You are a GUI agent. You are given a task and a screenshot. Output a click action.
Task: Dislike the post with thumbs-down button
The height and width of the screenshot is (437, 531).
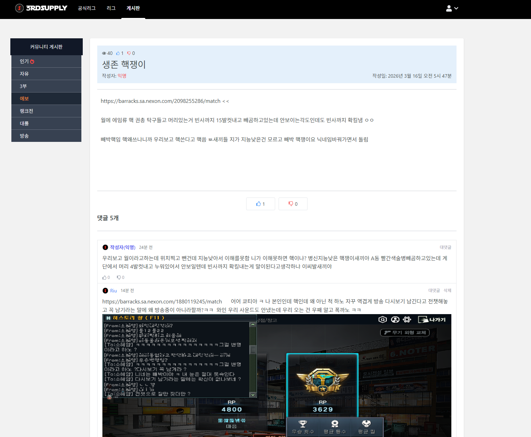click(293, 204)
